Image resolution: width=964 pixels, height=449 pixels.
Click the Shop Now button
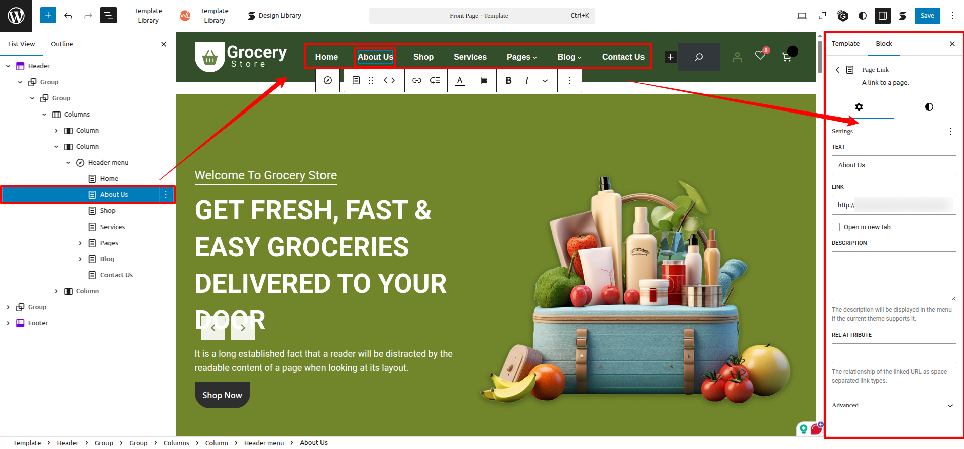click(222, 395)
